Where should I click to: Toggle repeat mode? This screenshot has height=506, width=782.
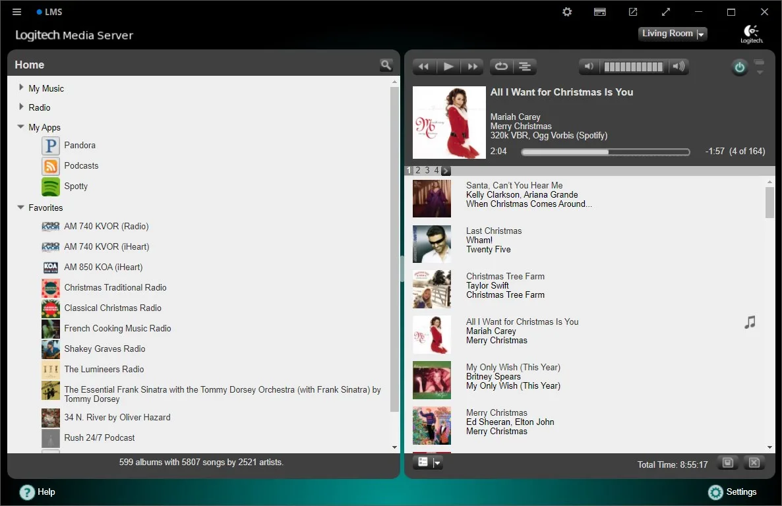[501, 67]
